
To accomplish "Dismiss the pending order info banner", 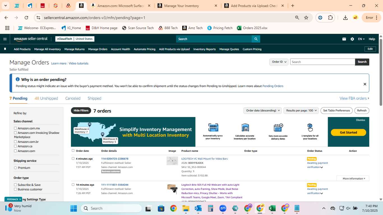I will [365, 84].
